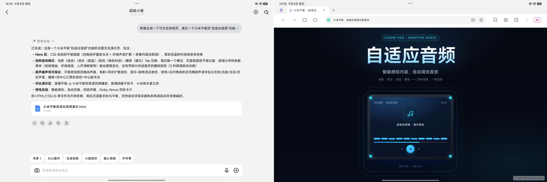
Task: Open the browser downloads panel
Action: click(x=506, y=20)
